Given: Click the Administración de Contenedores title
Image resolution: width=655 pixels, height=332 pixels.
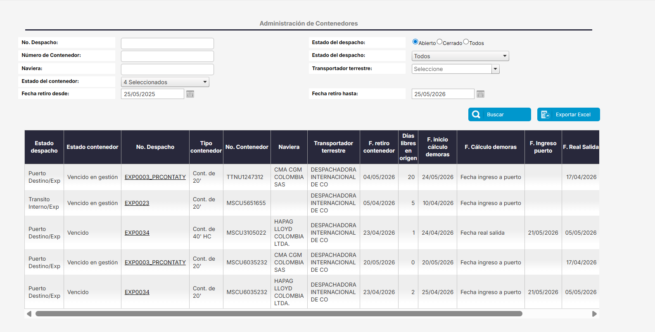Looking at the screenshot, I should click(x=309, y=24).
